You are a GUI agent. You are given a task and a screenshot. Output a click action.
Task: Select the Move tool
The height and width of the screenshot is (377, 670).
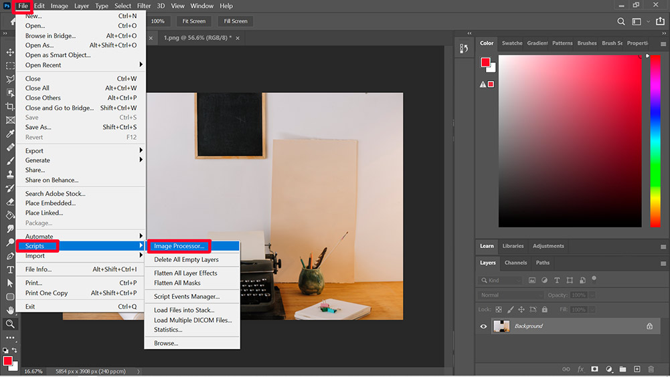click(x=10, y=52)
